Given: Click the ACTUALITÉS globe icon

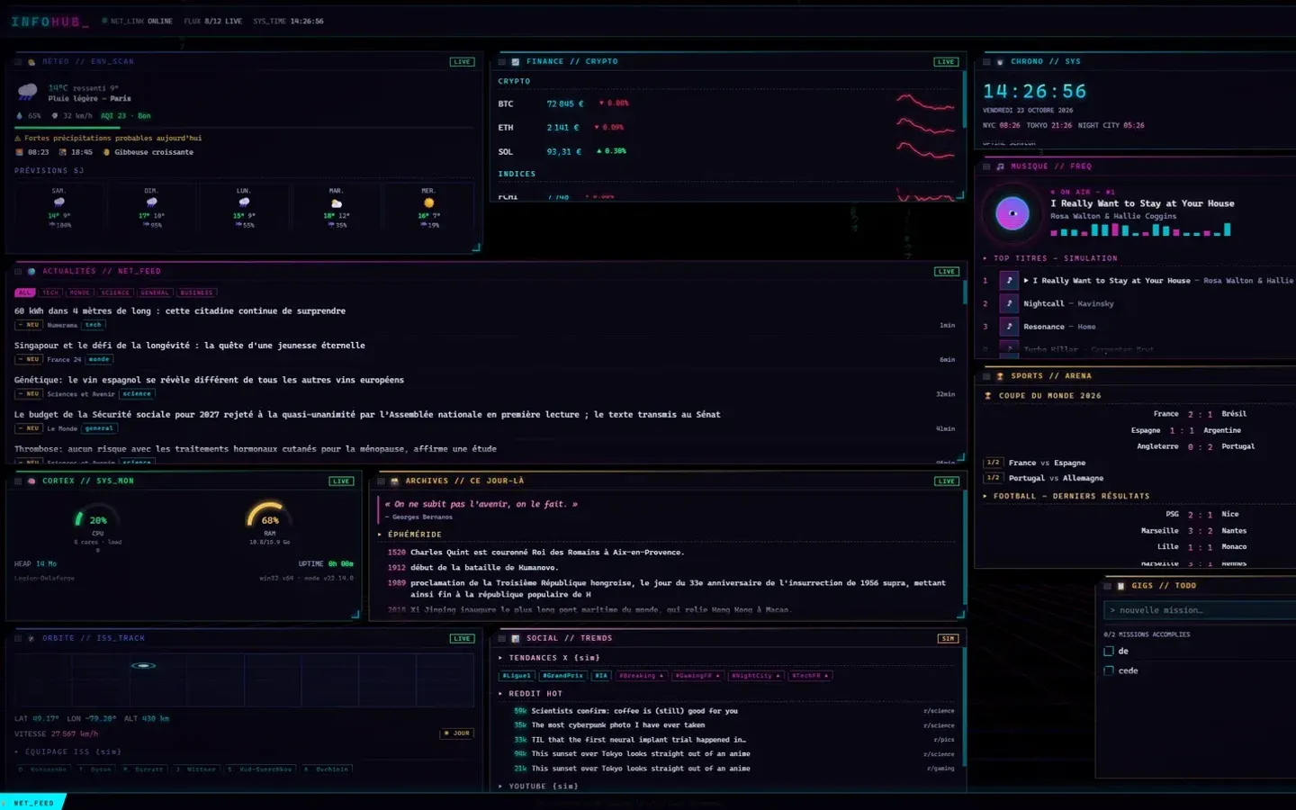Looking at the screenshot, I should click(31, 271).
